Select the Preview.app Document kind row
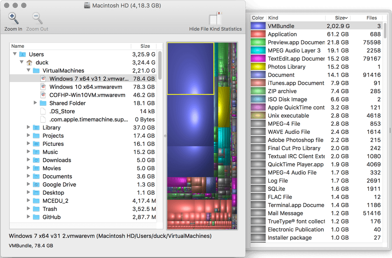 tap(317, 42)
